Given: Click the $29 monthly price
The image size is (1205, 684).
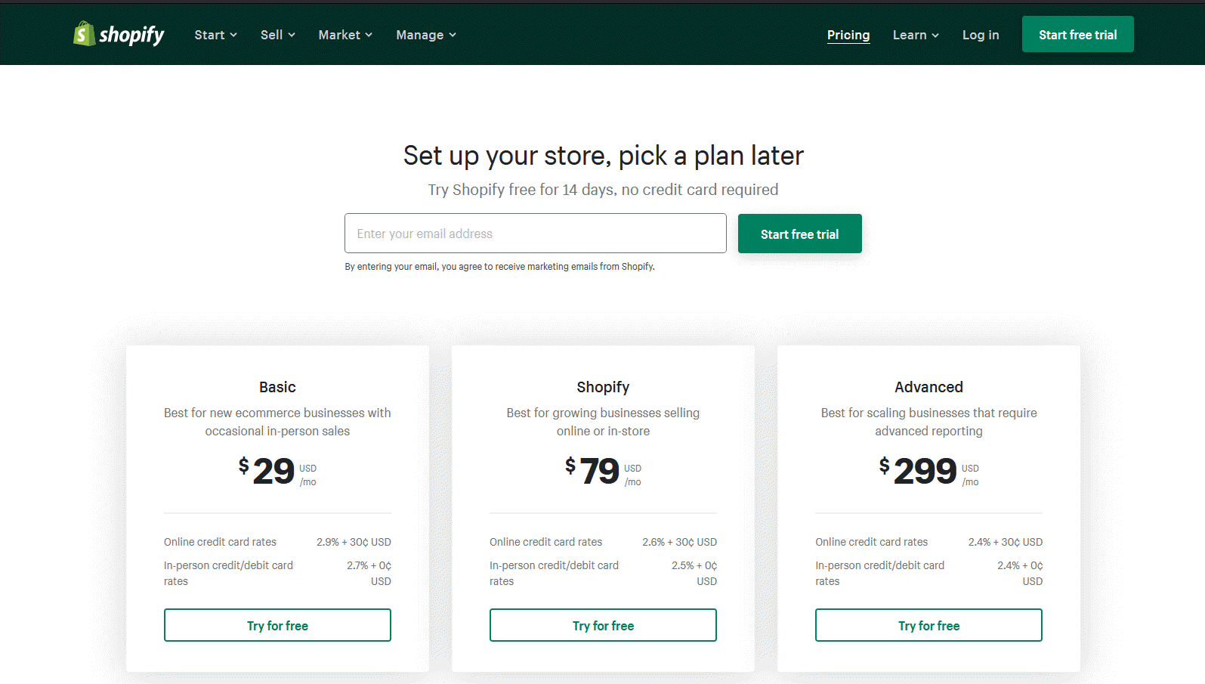Looking at the screenshot, I should 273,472.
